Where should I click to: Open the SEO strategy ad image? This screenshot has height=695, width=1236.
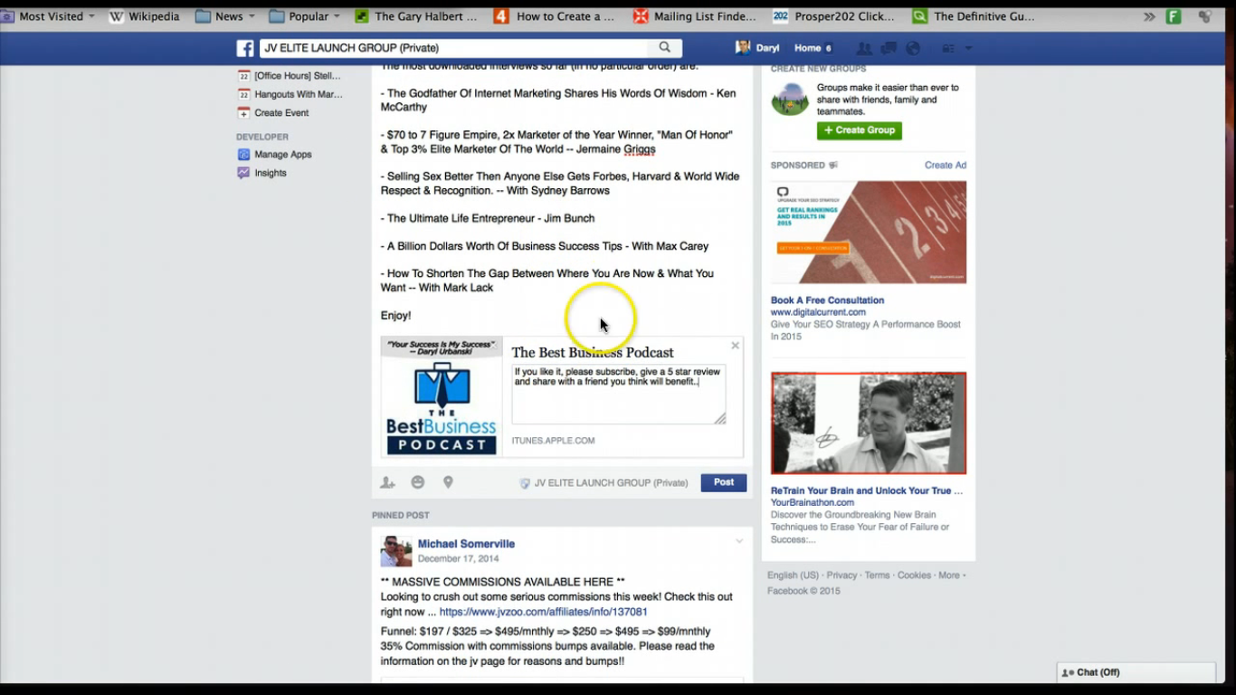[x=869, y=233]
